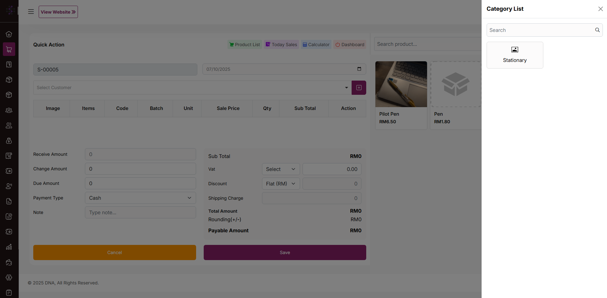Toggle the hamburger menu icon
This screenshot has height=298, width=607.
(31, 12)
